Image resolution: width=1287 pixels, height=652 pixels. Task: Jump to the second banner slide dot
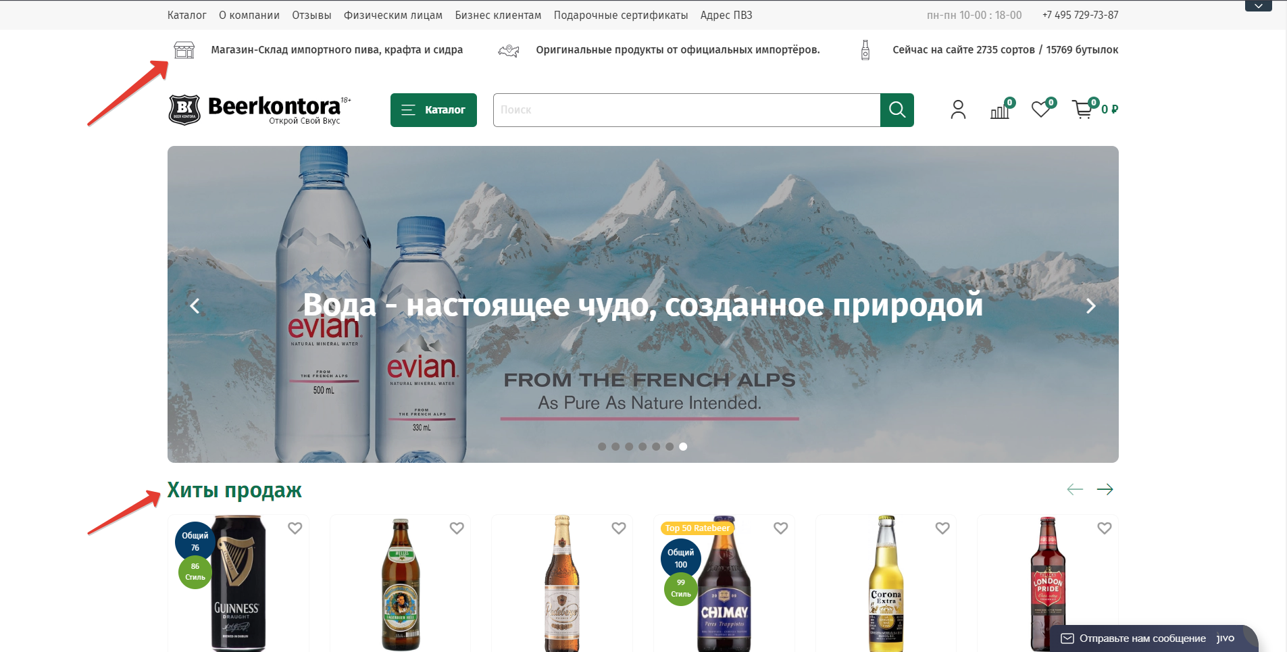(x=615, y=447)
